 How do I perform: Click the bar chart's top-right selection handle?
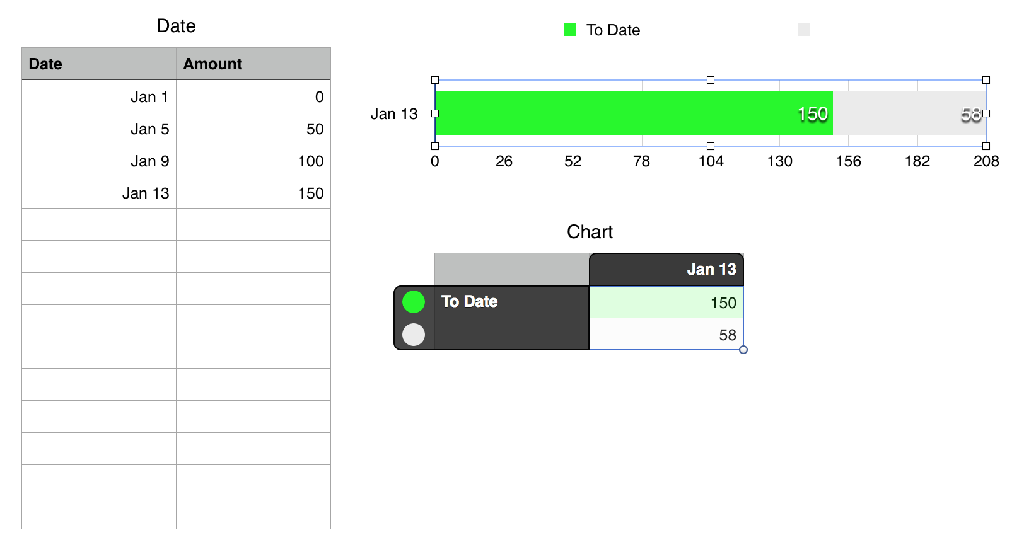[986, 80]
